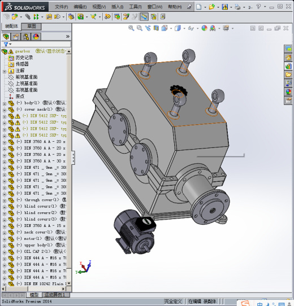The height and width of the screenshot is (306, 294).
Task: Expand the 注解 annotations folder
Action: coord(5,72)
